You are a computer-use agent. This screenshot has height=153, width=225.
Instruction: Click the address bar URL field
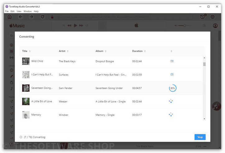click(x=121, y=17)
